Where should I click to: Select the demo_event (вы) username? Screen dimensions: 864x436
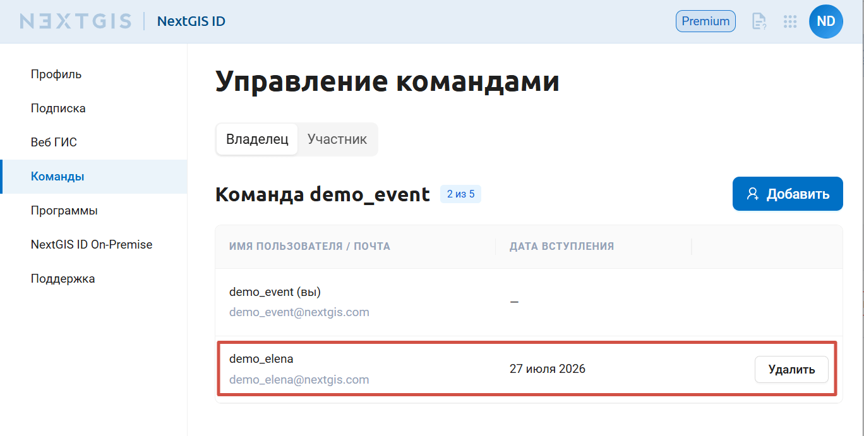[x=275, y=292]
